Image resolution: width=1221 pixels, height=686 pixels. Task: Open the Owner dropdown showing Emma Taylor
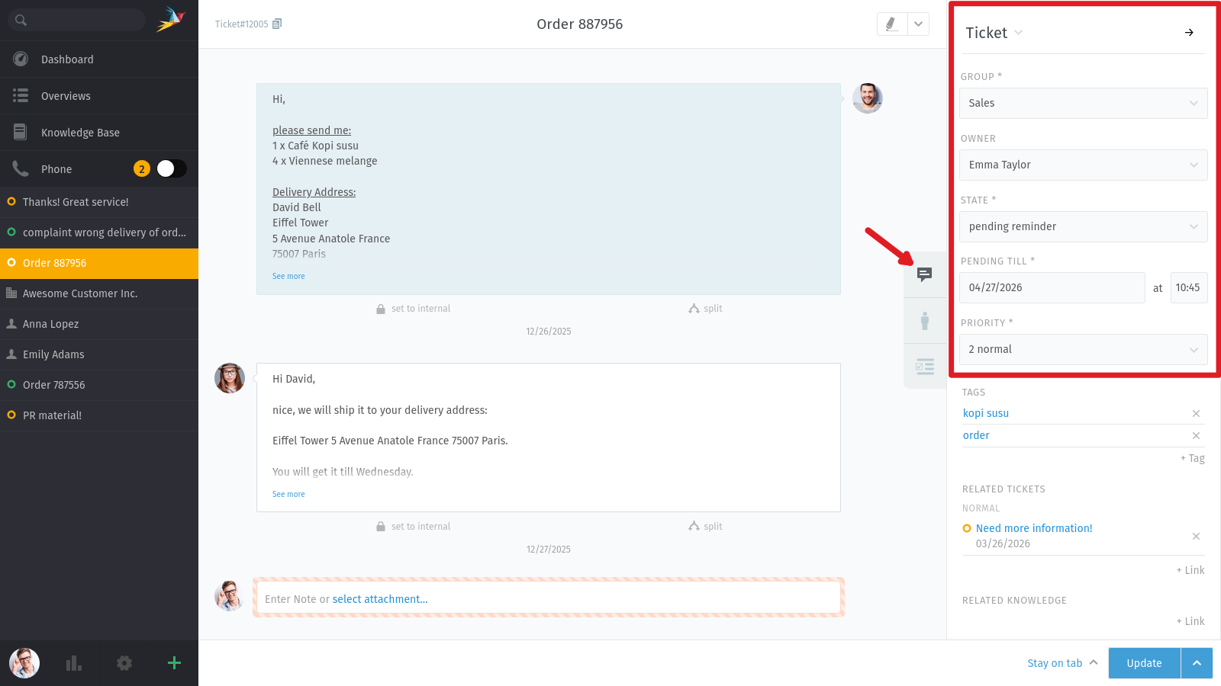click(x=1084, y=165)
